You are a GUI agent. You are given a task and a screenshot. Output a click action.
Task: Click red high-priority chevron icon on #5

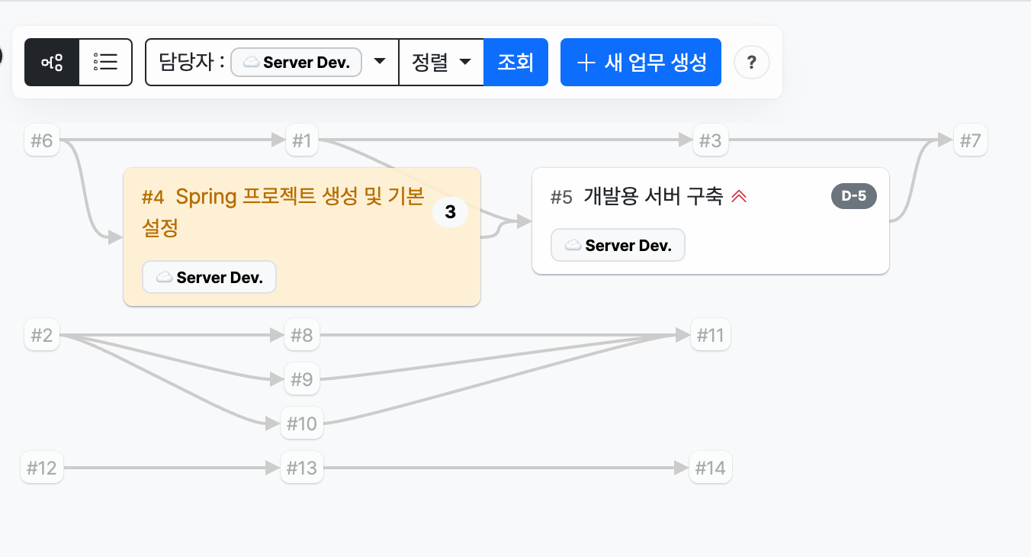tap(739, 197)
